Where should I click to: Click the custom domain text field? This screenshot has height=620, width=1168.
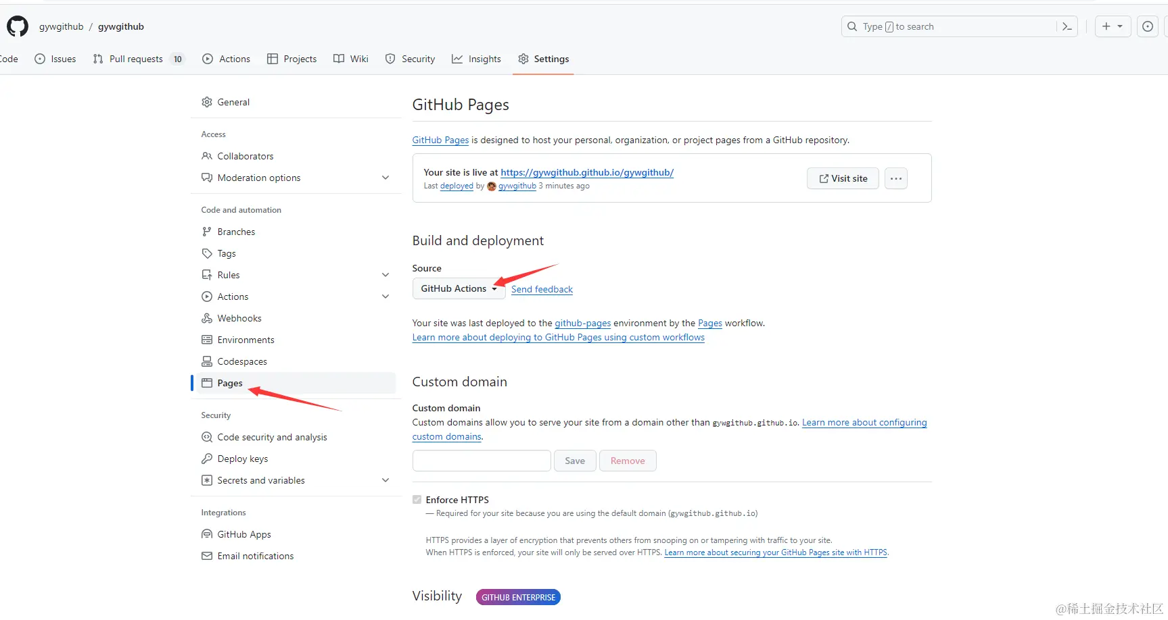[x=482, y=461]
